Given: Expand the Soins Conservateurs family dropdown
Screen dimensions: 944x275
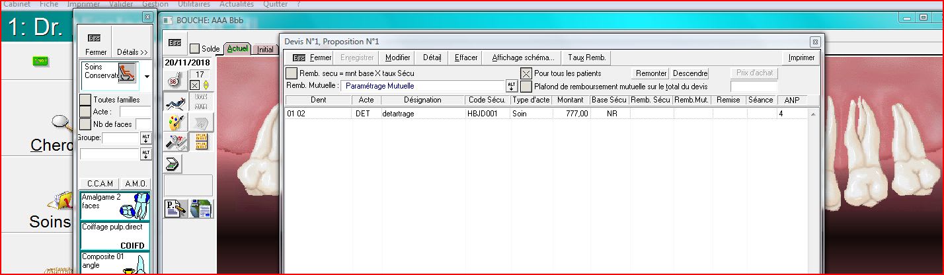Looking at the screenshot, I should 146,76.
